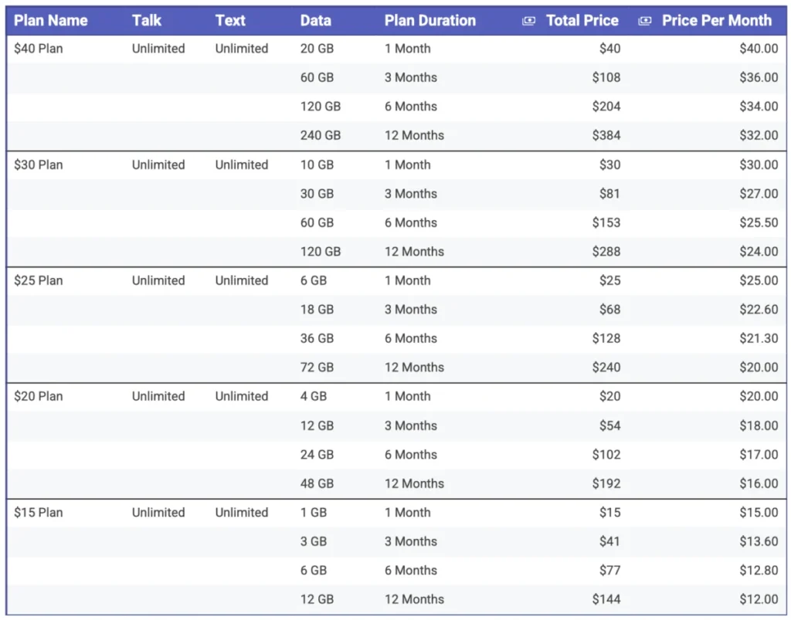Click the $25.50 price per month cell

click(x=759, y=223)
